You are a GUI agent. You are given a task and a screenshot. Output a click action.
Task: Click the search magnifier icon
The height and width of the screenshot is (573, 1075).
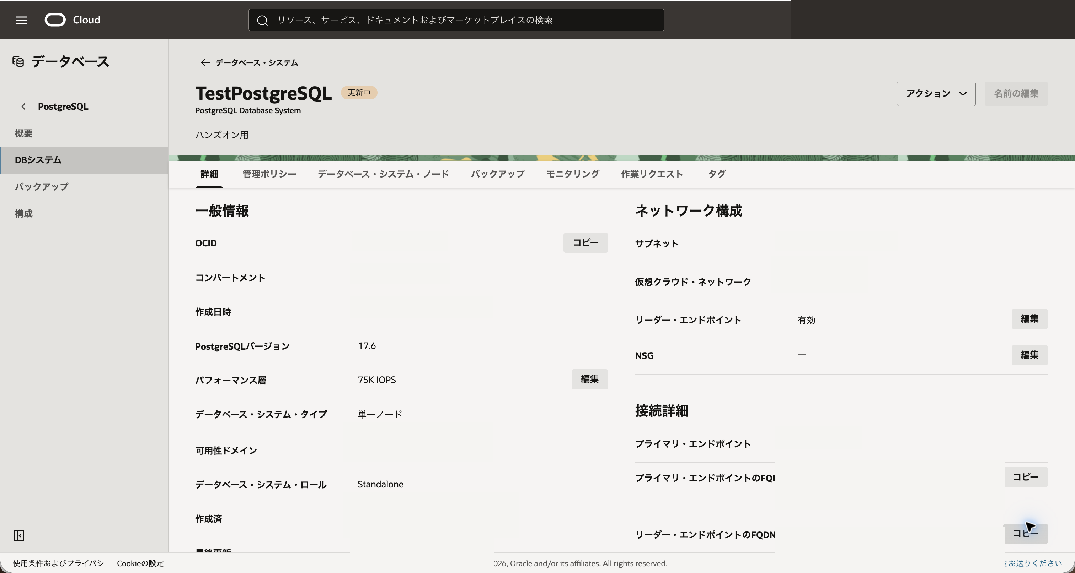pyautogui.click(x=262, y=21)
